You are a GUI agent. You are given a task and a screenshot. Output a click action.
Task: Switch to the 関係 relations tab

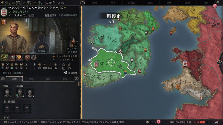tap(31, 79)
